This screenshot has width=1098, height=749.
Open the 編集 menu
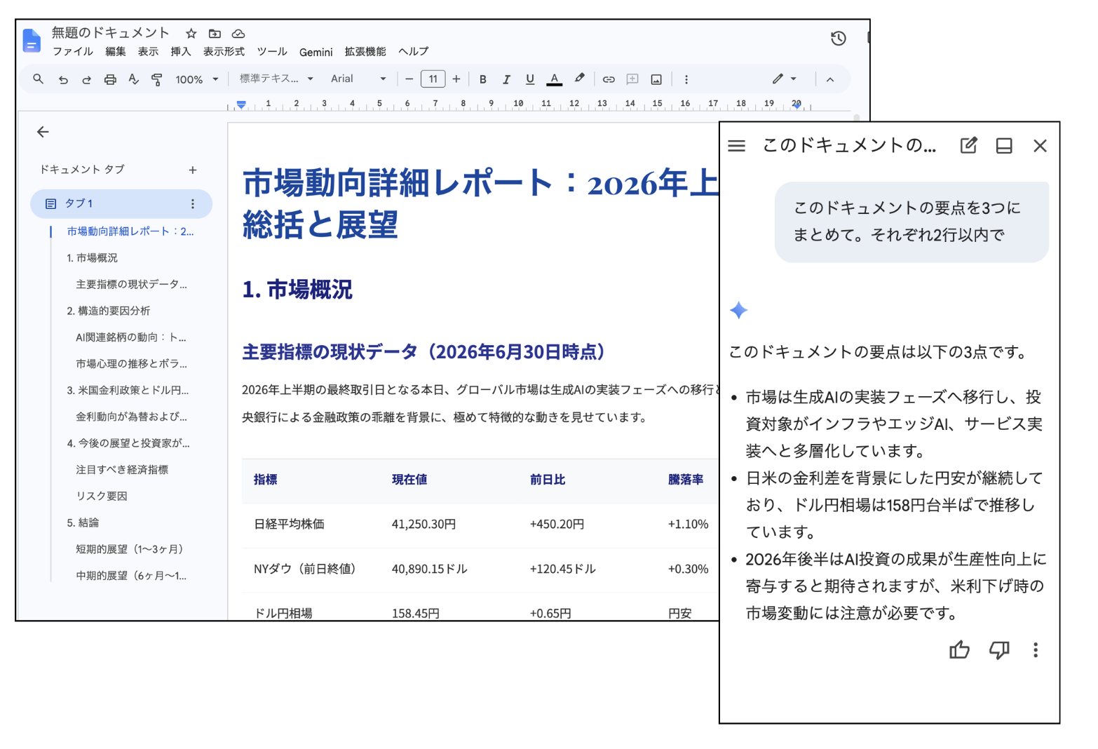116,52
